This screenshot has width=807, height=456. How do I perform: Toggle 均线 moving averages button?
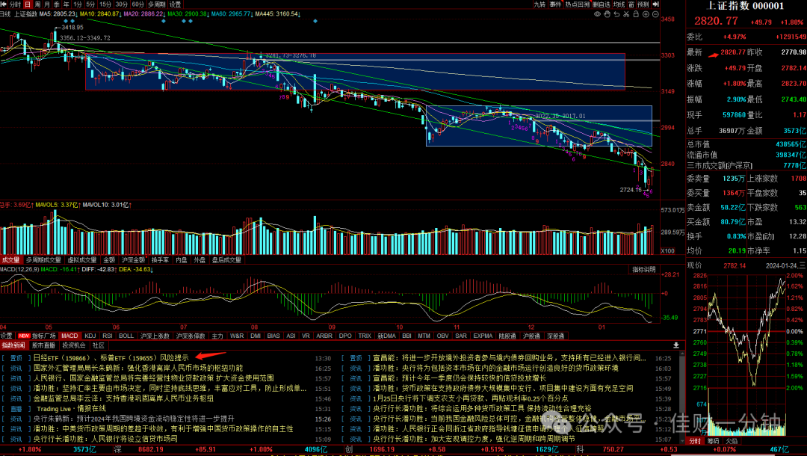[x=619, y=4]
